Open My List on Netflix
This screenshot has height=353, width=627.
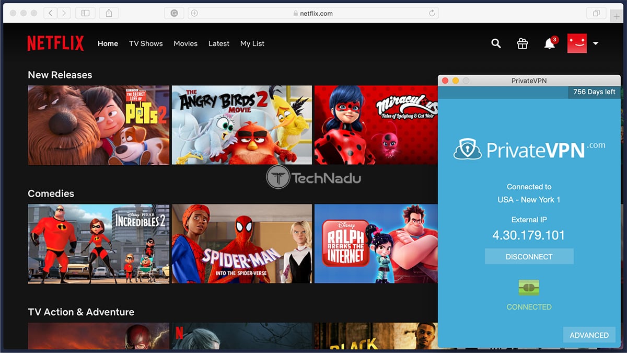(x=252, y=43)
